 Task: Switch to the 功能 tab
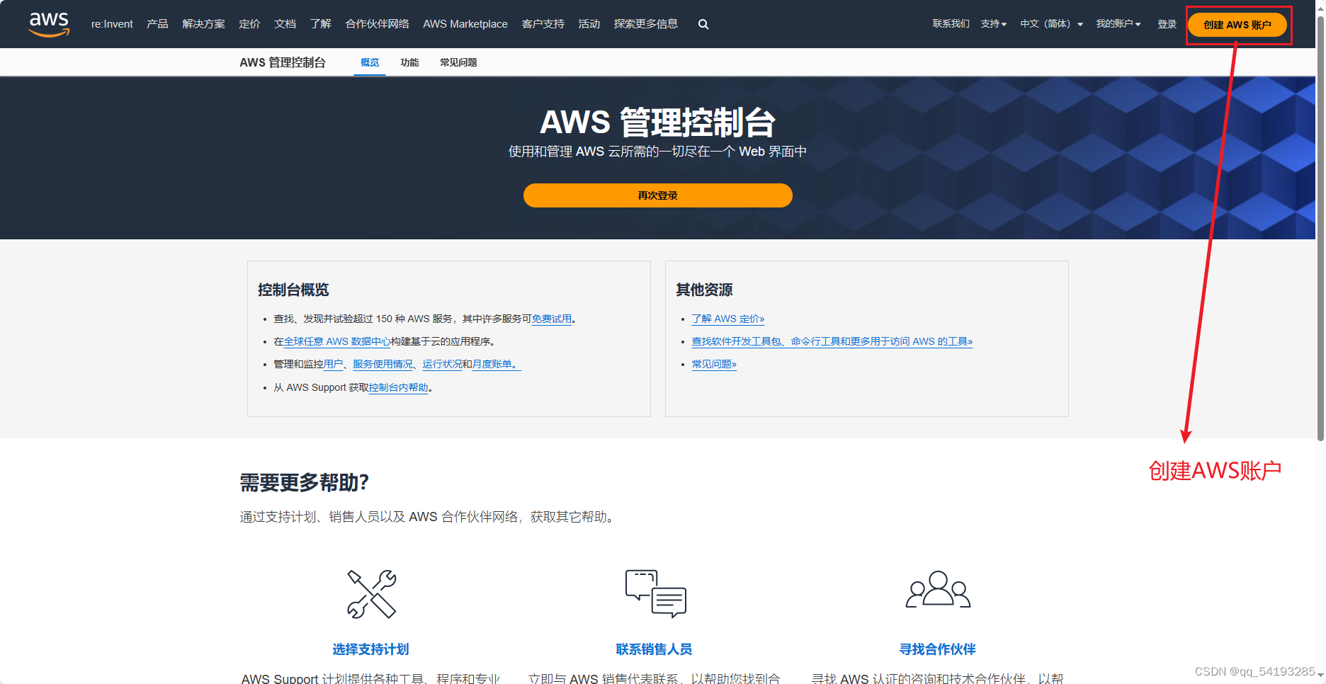pos(409,62)
